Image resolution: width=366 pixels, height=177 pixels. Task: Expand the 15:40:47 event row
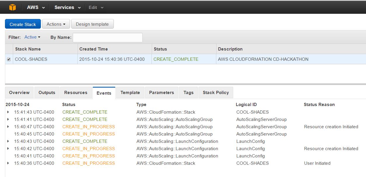[x=8, y=127]
